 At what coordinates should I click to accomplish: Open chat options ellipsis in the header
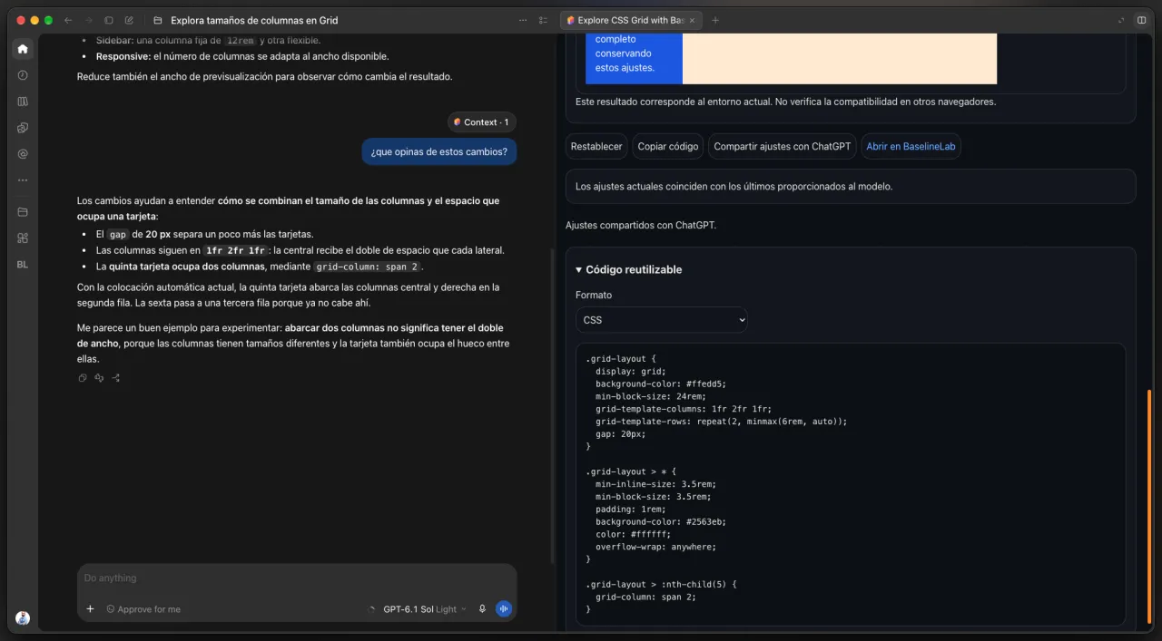(523, 20)
